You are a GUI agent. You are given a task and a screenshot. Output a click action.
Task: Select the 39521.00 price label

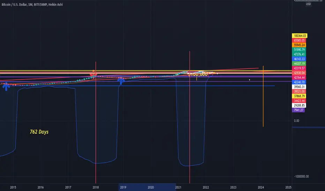299,91
